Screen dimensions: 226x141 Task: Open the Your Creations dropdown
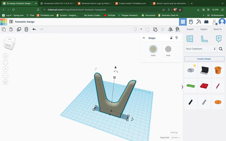200,49
